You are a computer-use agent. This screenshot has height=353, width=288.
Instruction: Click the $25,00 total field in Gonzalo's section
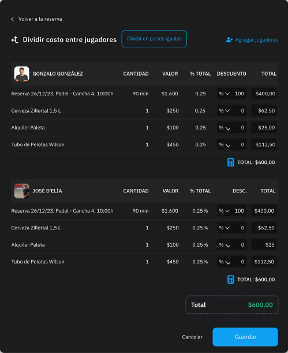[264, 128]
